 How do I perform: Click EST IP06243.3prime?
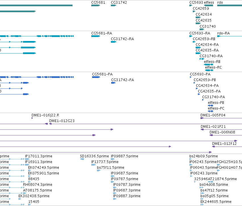[191, 176]
